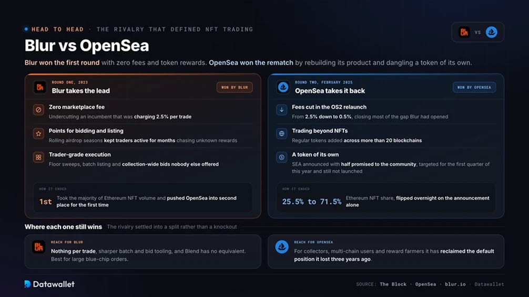Click the star icon next to 'Points for bidding and listing'

(x=38, y=134)
